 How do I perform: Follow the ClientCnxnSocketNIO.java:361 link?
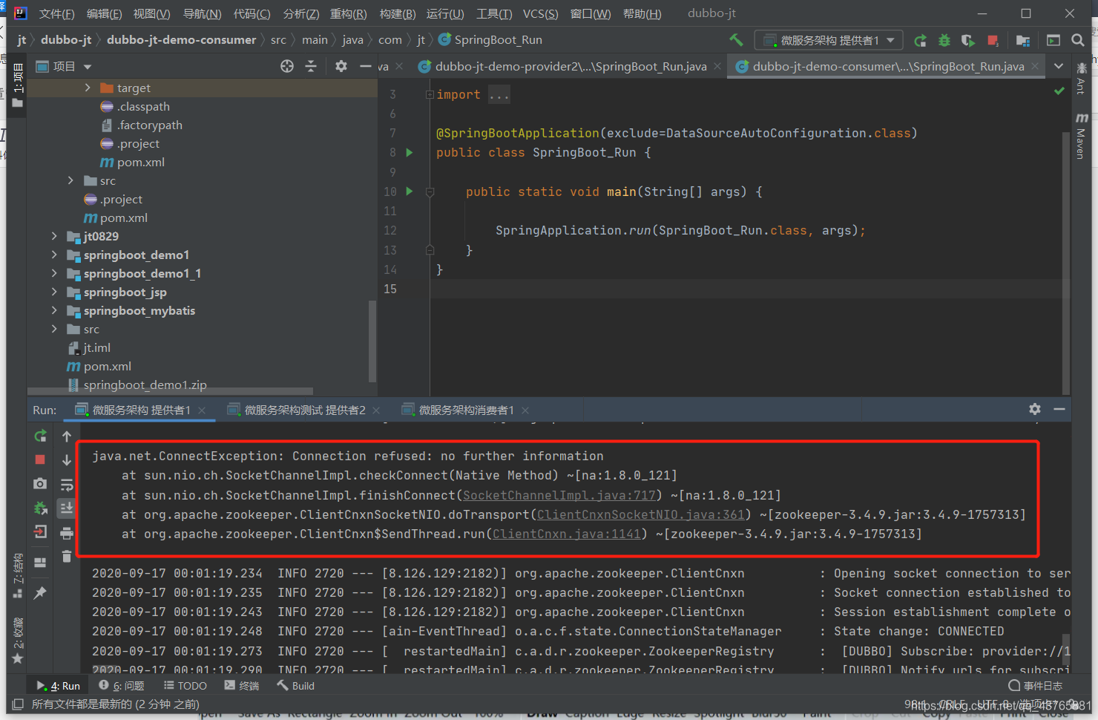coord(640,514)
